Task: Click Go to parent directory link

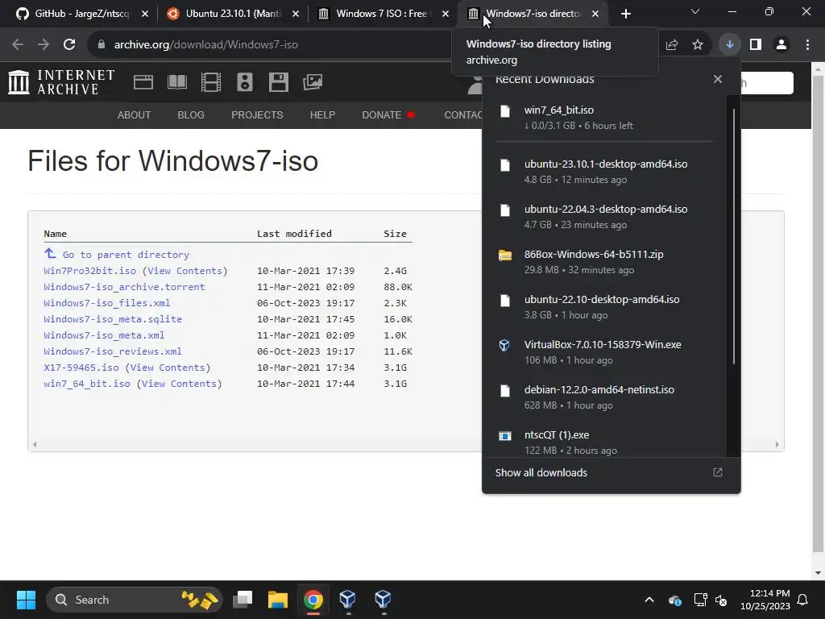Action: pyautogui.click(x=126, y=255)
